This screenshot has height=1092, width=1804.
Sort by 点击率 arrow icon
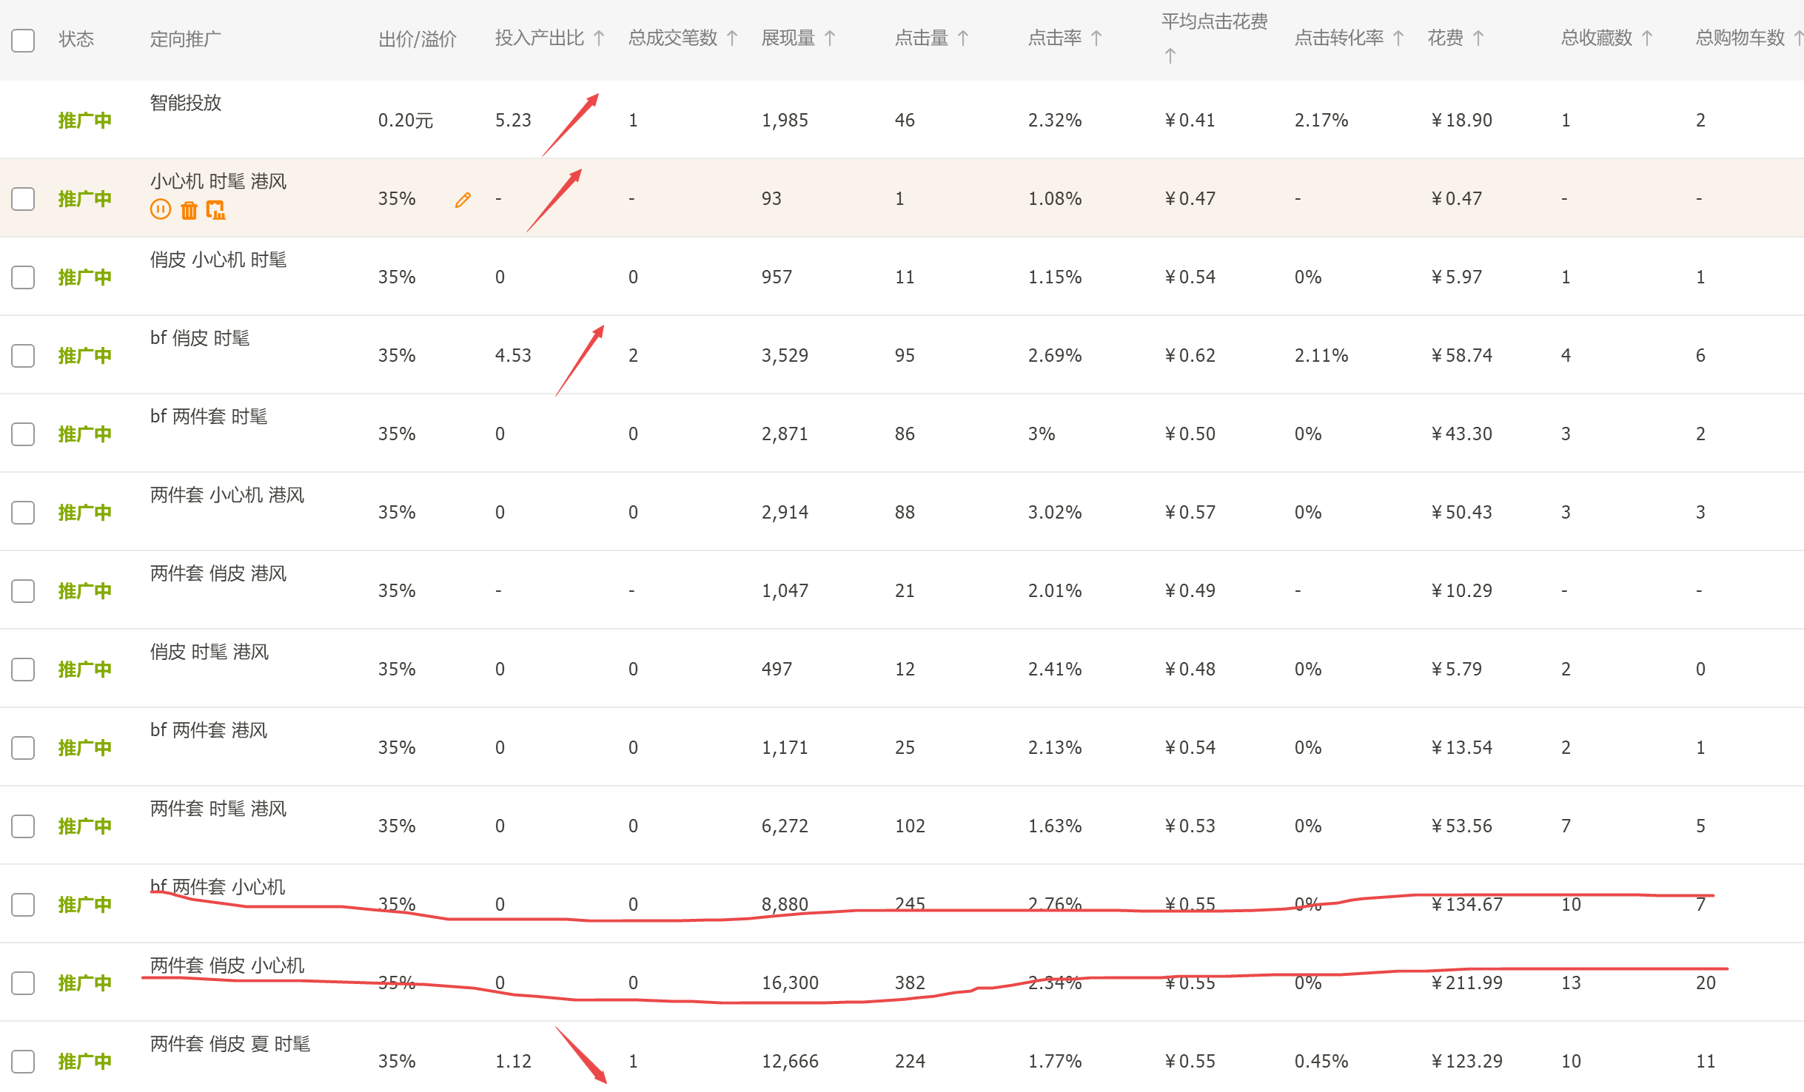pyautogui.click(x=1096, y=38)
